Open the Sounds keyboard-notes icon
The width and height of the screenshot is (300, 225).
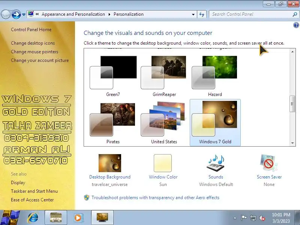(216, 163)
